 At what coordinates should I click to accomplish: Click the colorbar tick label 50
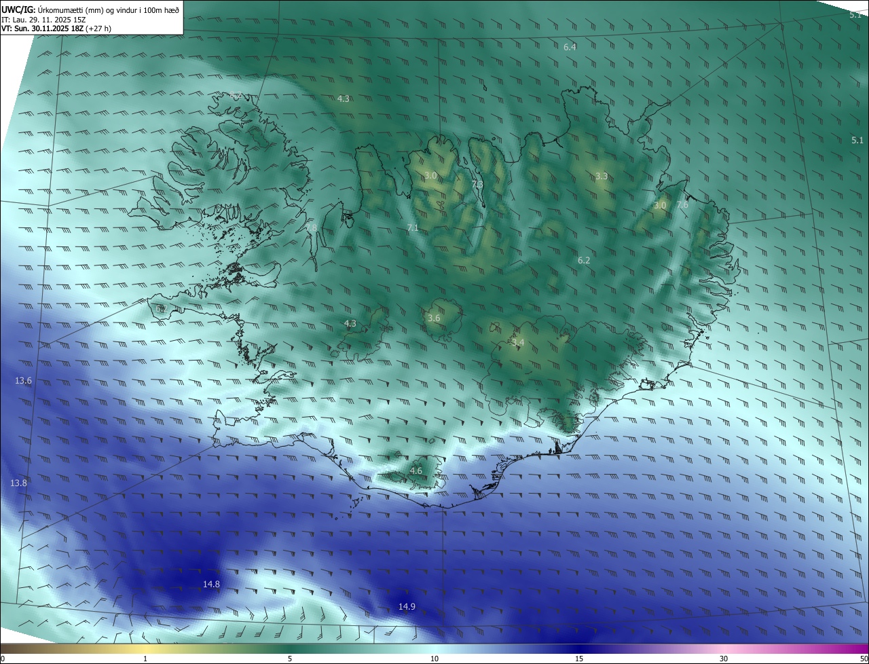click(864, 659)
